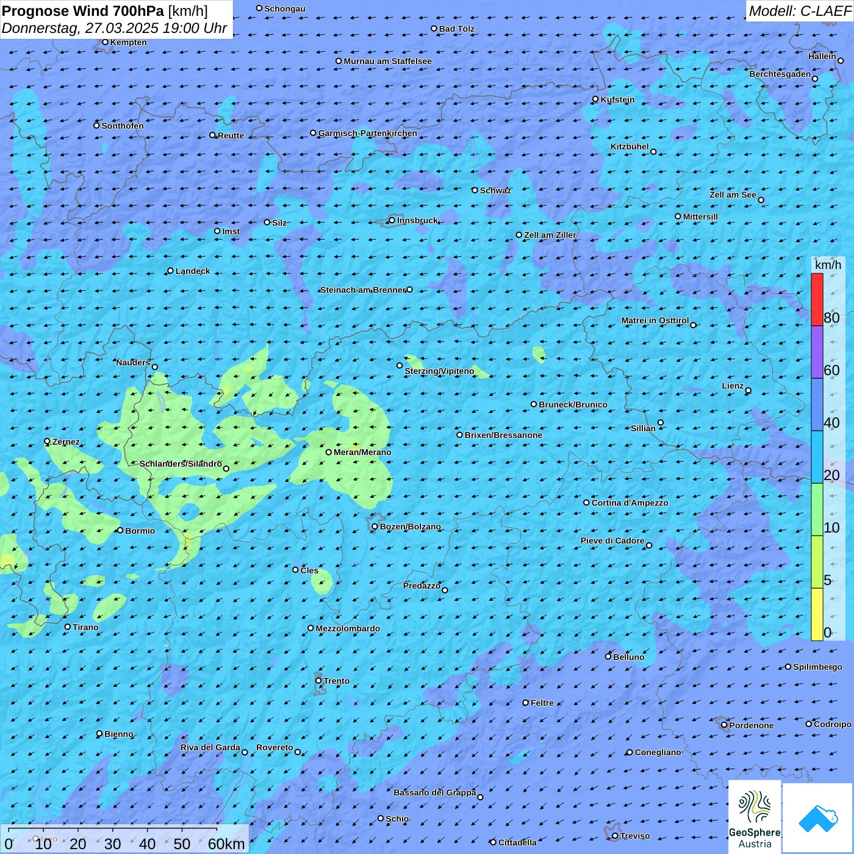The width and height of the screenshot is (854, 854).
Task: Click the 'Sillian' label
Action: tap(643, 428)
